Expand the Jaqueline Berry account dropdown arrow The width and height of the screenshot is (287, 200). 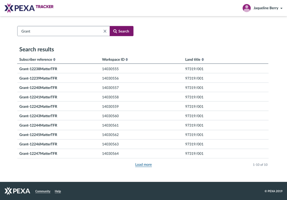point(282,8)
